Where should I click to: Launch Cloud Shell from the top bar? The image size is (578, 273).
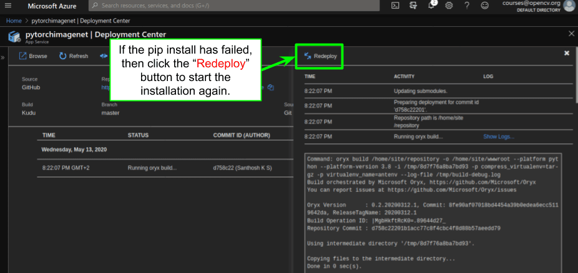click(394, 6)
